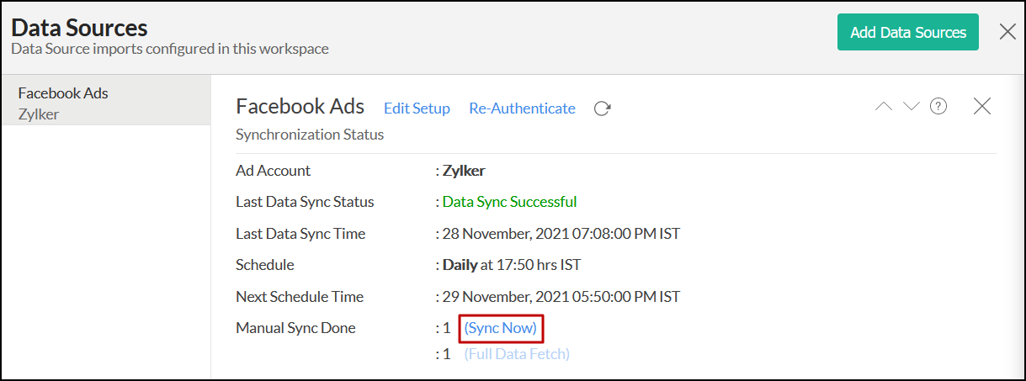Screen dimensions: 1026x381
Task: Click the Ad Account value Zylker
Action: [x=463, y=171]
